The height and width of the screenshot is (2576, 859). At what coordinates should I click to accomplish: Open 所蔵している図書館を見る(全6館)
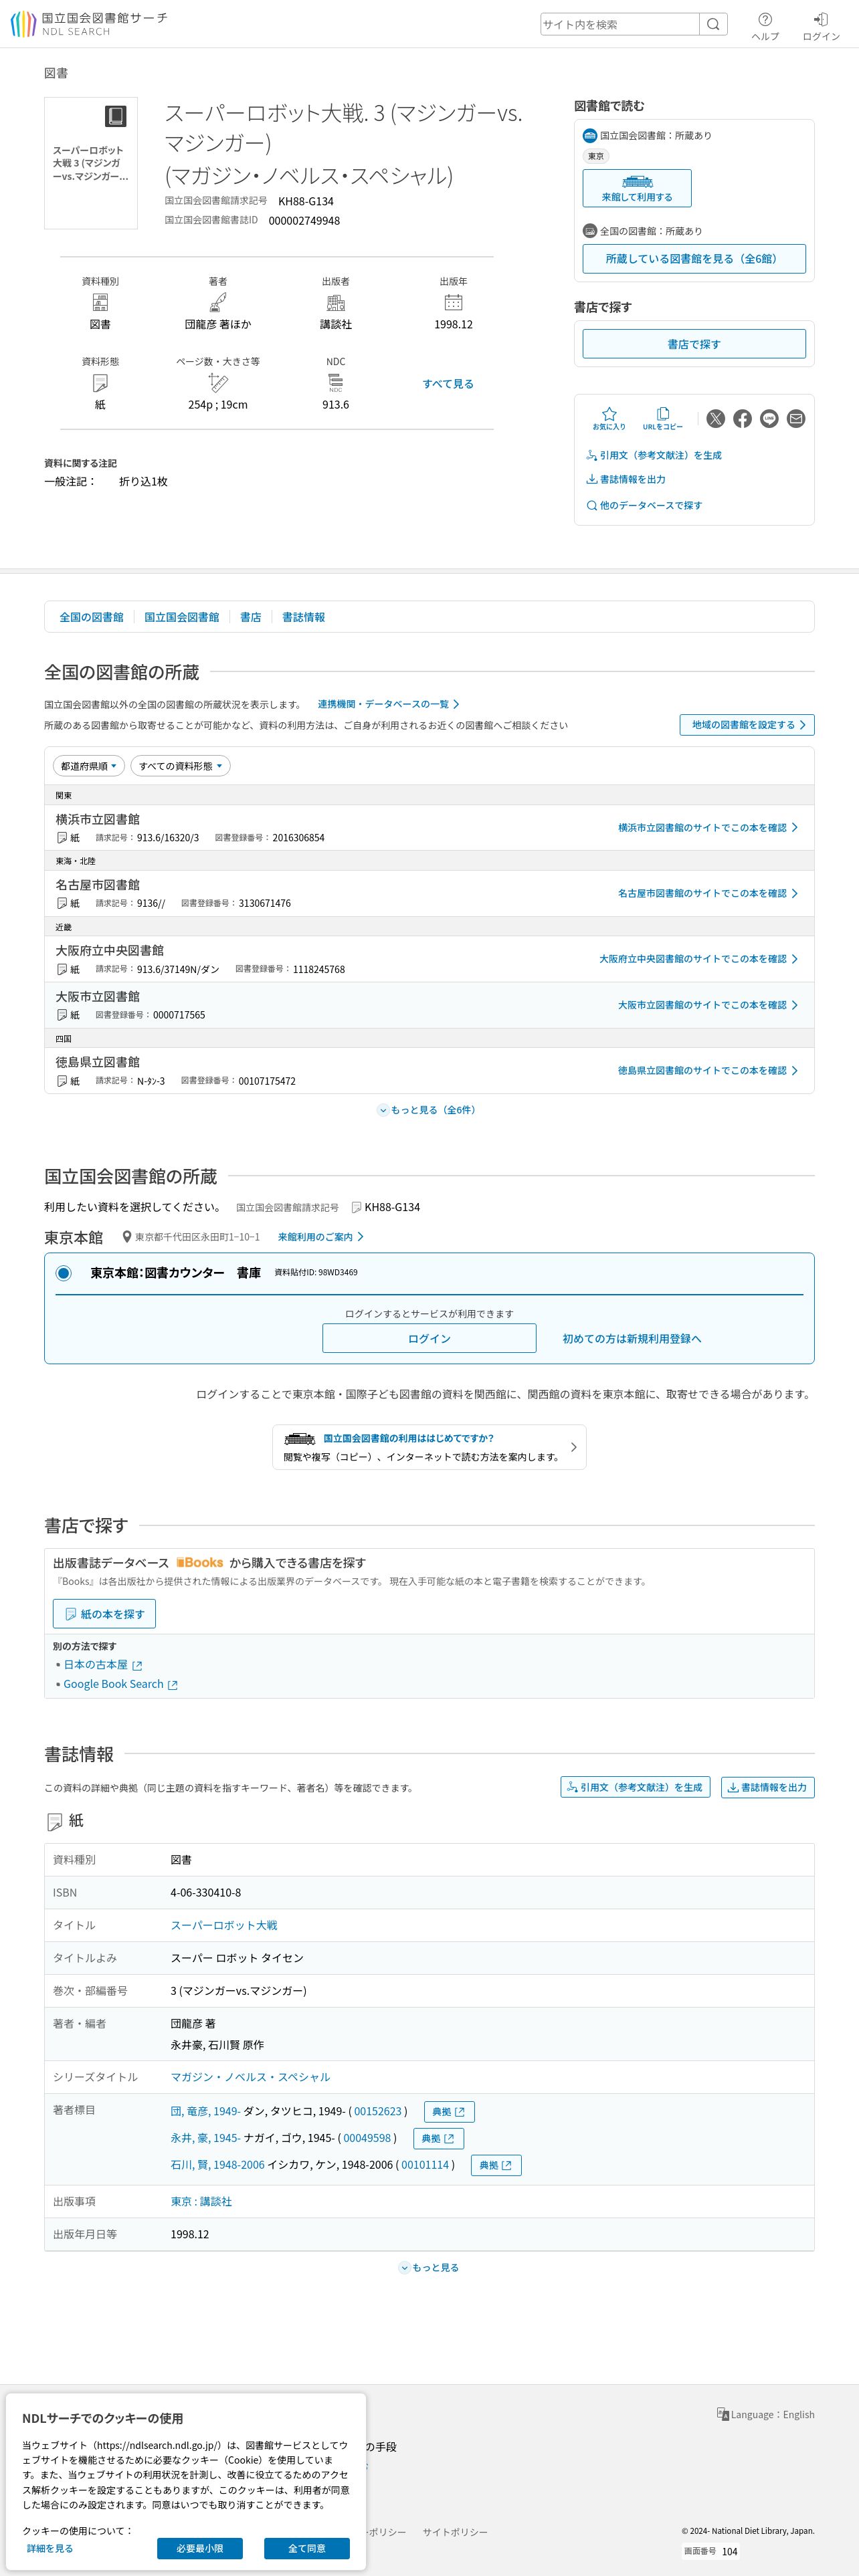[x=694, y=258]
